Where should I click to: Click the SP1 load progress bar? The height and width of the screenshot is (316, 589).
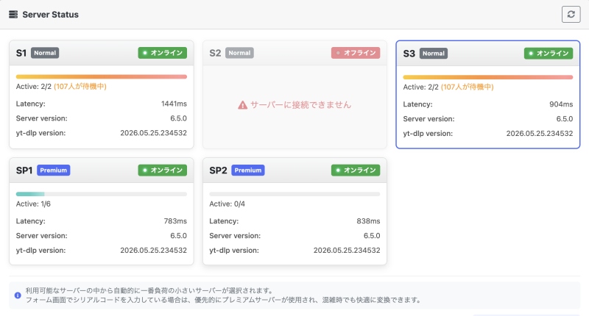click(x=102, y=194)
